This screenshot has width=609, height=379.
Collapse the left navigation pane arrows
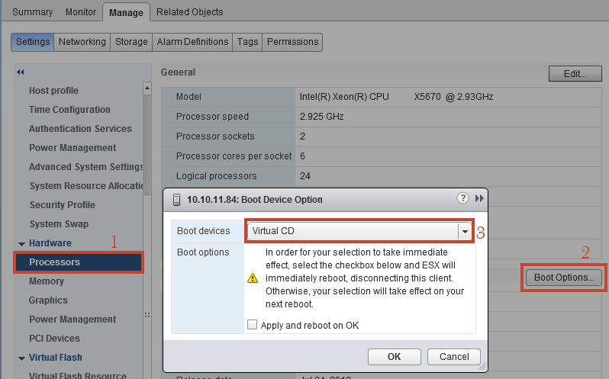click(21, 72)
